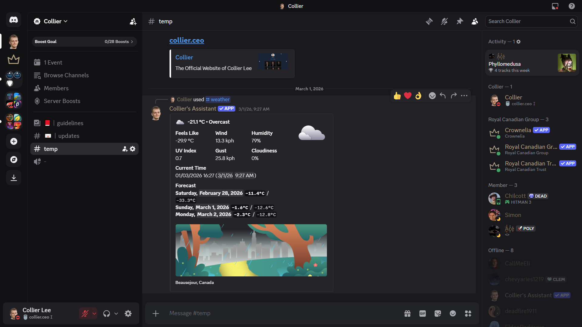Open the GIF picker
Viewport: 582px width, 327px height.
tap(422, 313)
